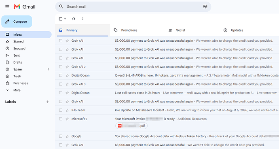
Task: Switch to the Social tab
Action: (x=192, y=30)
